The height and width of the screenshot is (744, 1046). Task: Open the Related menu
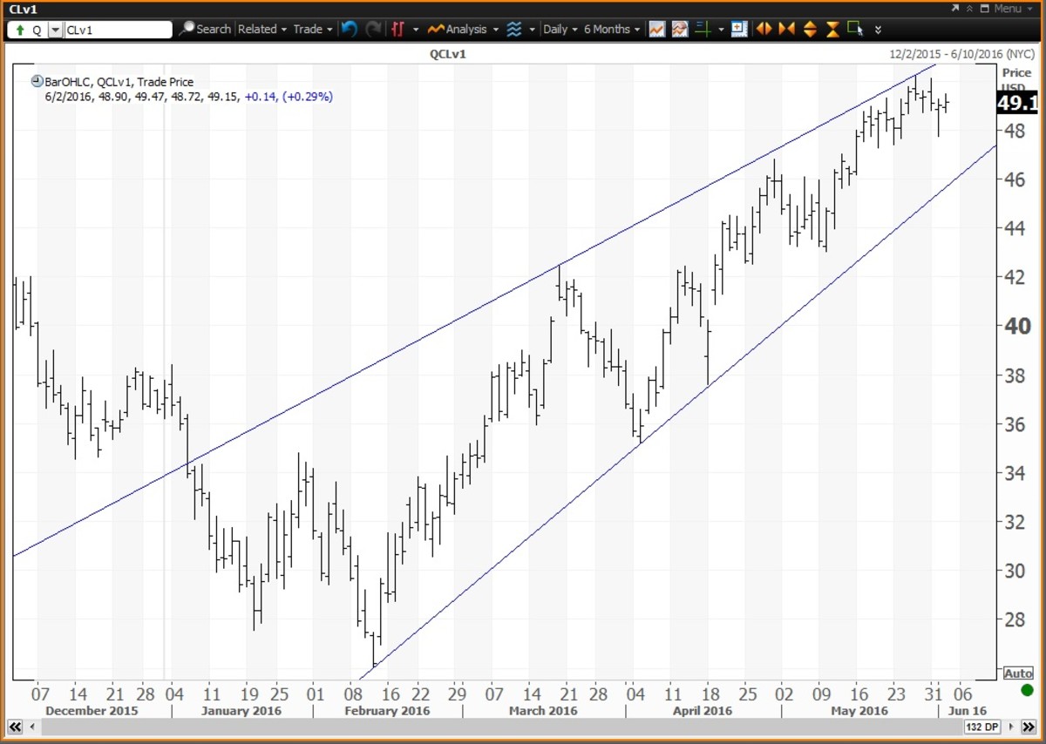[x=262, y=29]
